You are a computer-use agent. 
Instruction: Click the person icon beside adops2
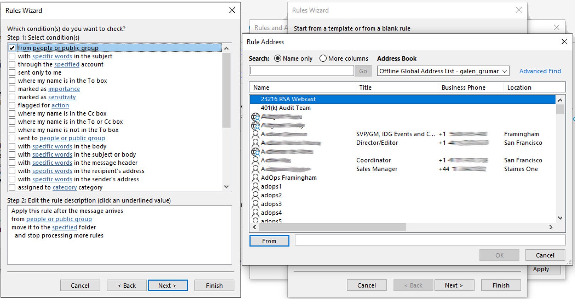[x=255, y=195]
